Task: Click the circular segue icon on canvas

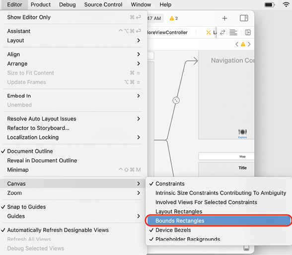Action: coord(176,100)
